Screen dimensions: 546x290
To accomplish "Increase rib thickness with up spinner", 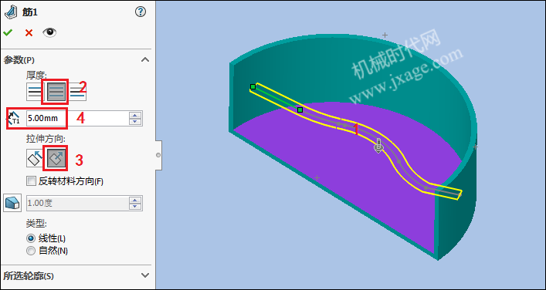I will 134,115.
